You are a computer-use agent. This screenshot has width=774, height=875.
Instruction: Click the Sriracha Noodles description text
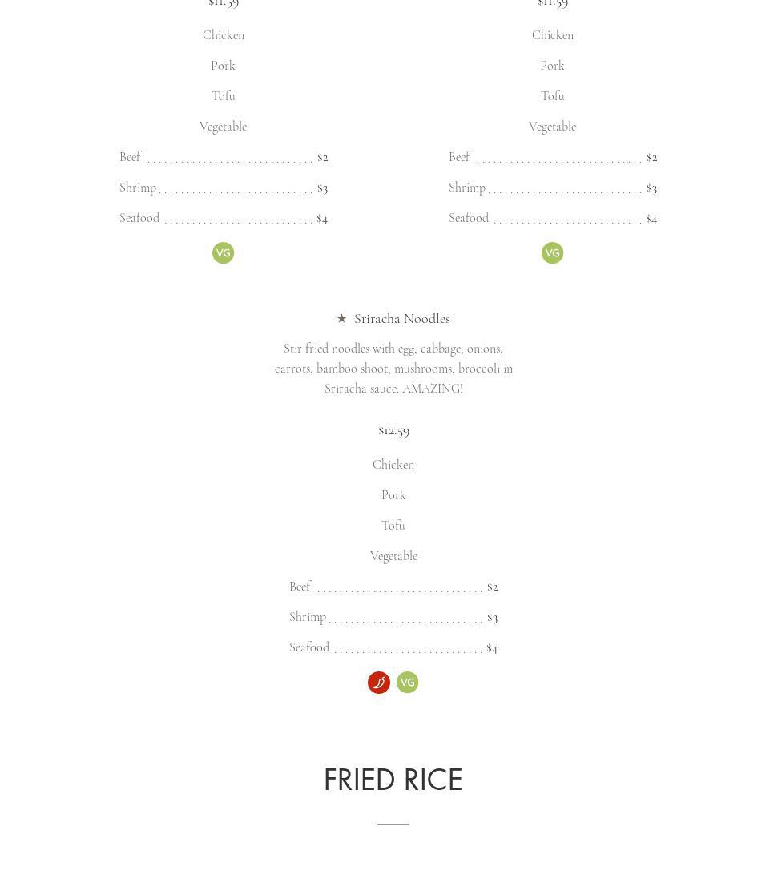pos(393,369)
